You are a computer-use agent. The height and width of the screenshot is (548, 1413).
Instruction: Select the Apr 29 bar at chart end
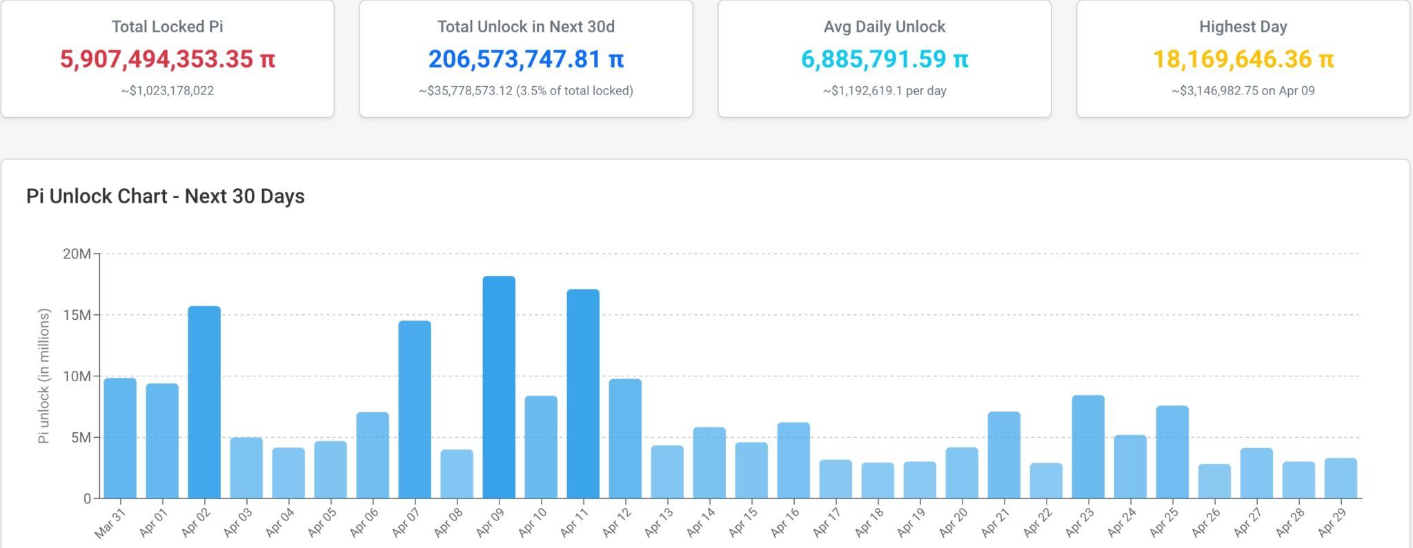1341,478
